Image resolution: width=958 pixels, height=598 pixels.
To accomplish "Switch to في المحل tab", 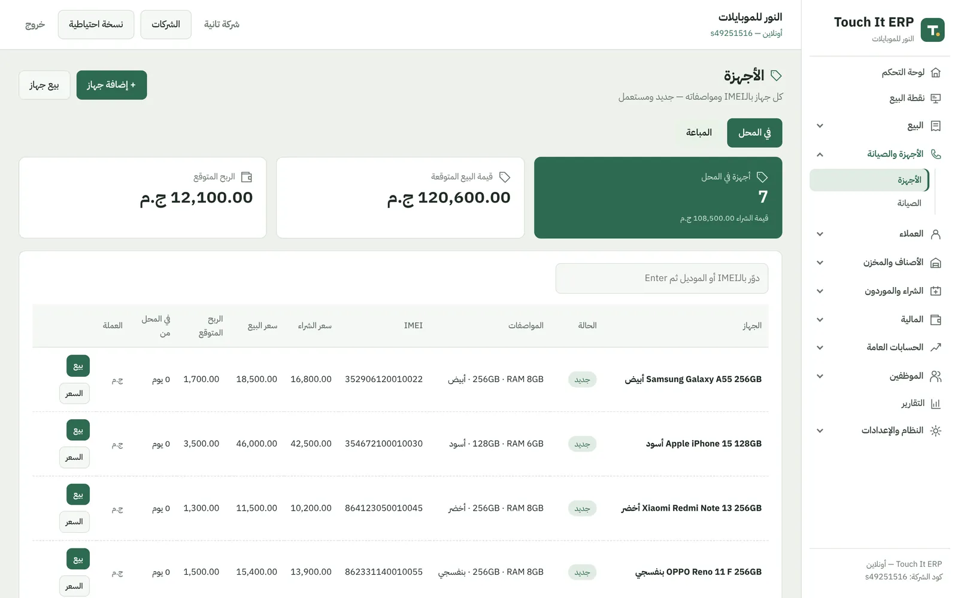I will pyautogui.click(x=754, y=133).
